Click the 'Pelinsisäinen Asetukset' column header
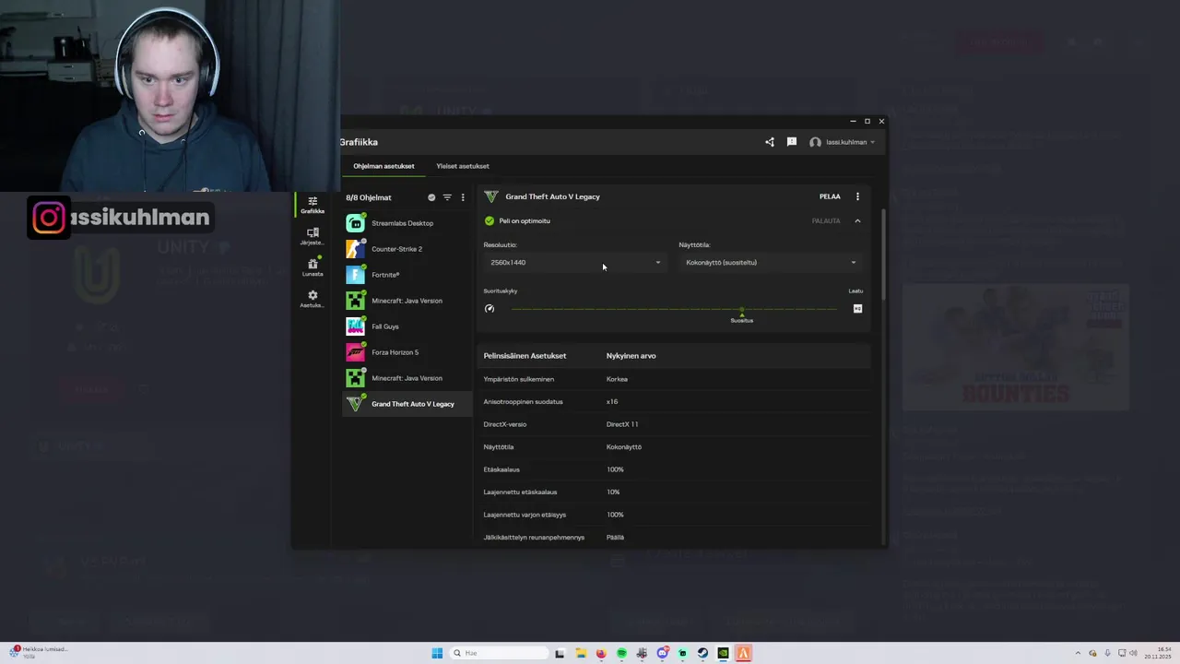 click(x=525, y=356)
